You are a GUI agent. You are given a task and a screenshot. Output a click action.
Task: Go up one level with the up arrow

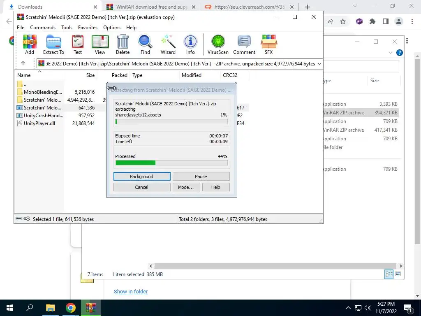click(23, 63)
